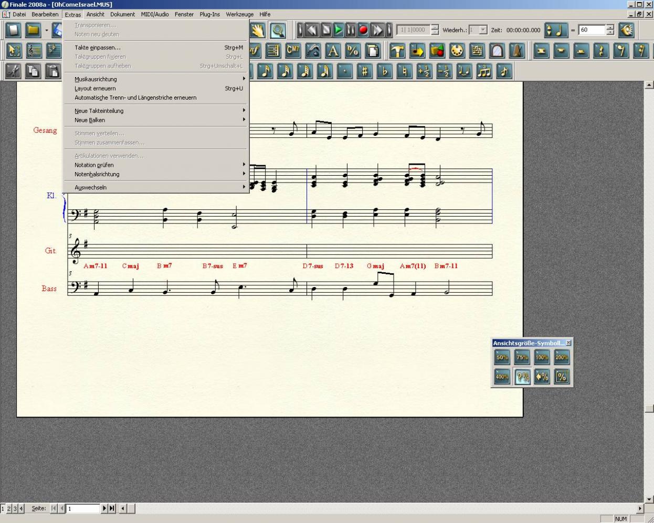Start playback with green play button
The width and height of the screenshot is (654, 523).
pos(338,30)
